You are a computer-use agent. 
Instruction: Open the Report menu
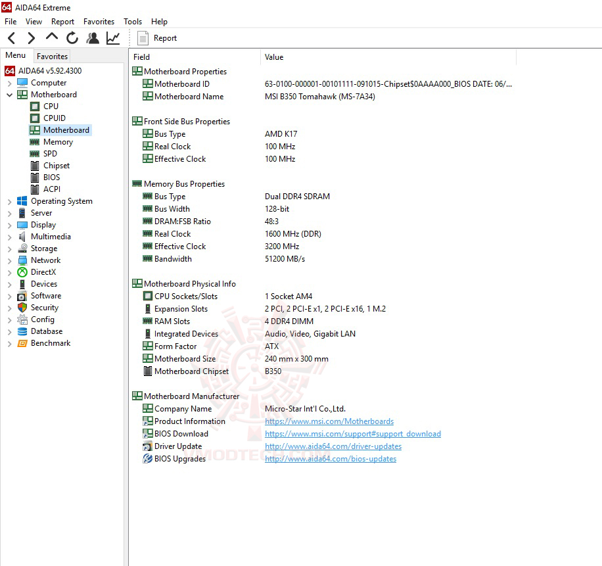[x=62, y=22]
